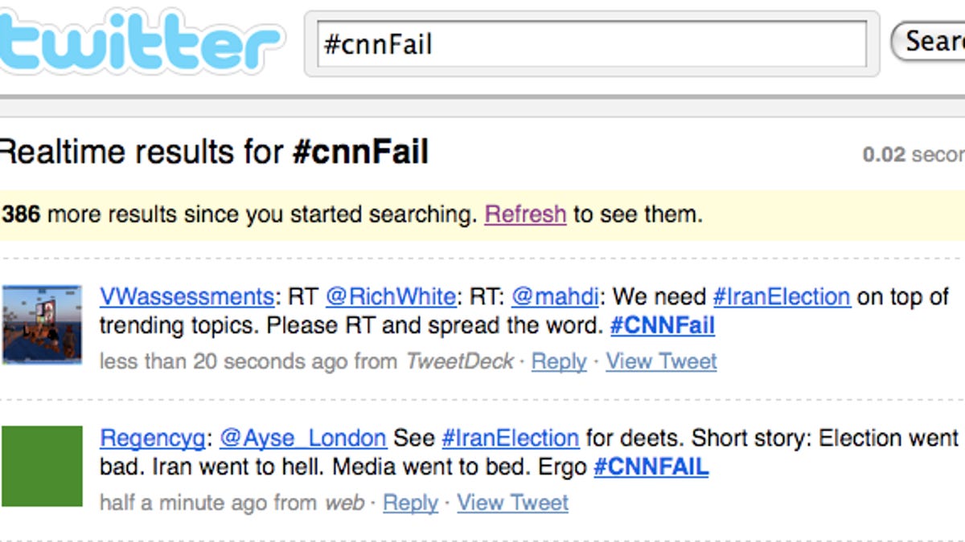Visit the @RichWhite profile link
This screenshot has width=965, height=542.
390,296
